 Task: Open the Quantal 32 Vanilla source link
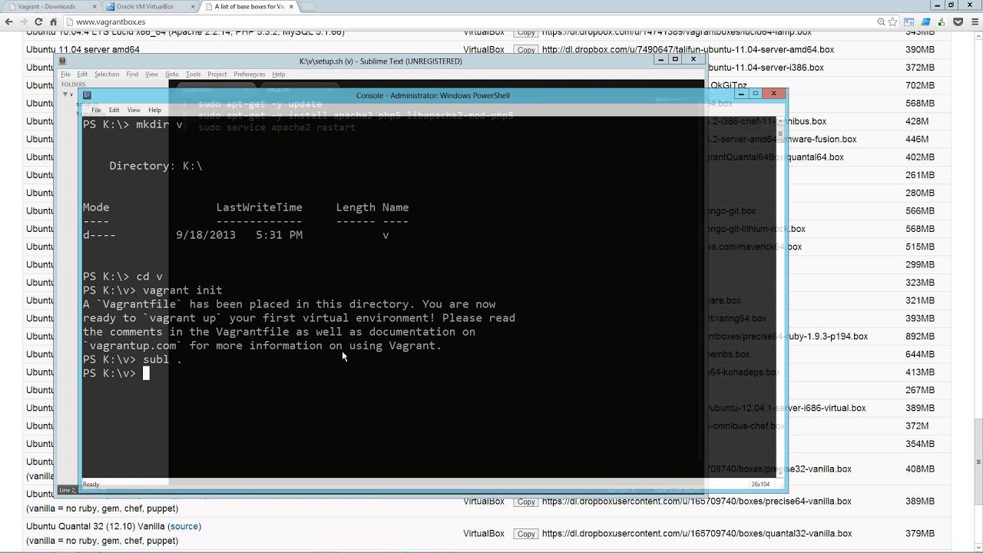point(184,526)
